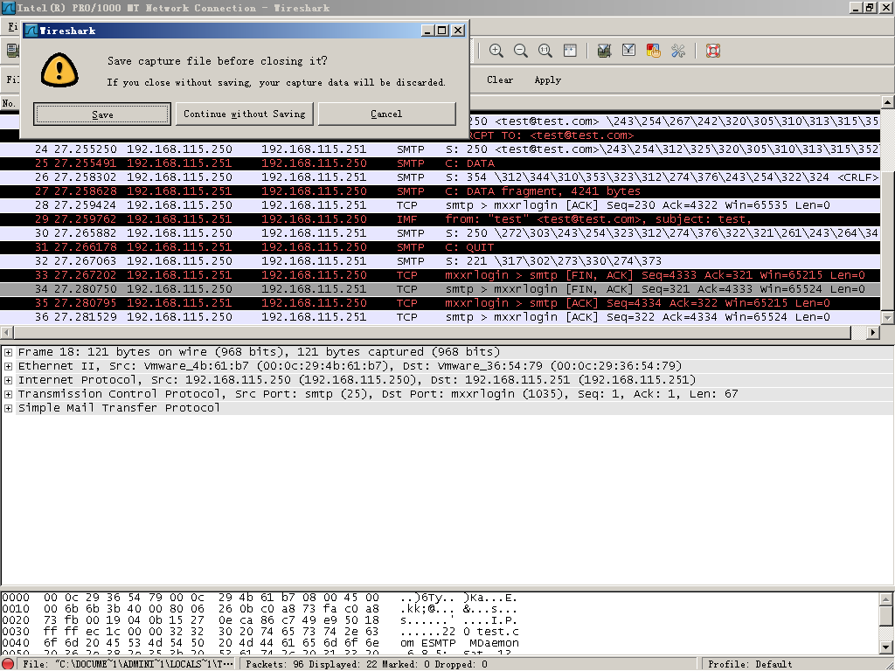
Task: Click hex pane scroll down arrow
Action: (886, 647)
